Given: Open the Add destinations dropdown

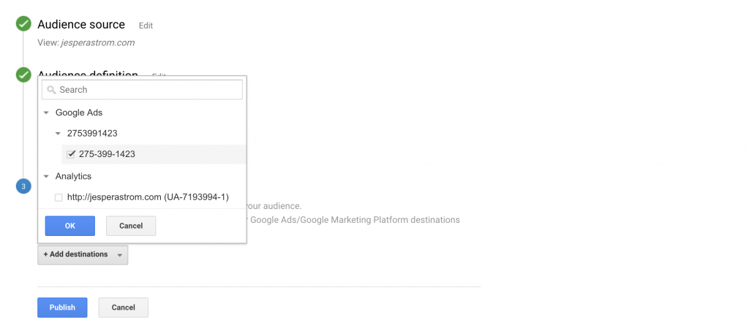Looking at the screenshot, I should click(x=83, y=254).
